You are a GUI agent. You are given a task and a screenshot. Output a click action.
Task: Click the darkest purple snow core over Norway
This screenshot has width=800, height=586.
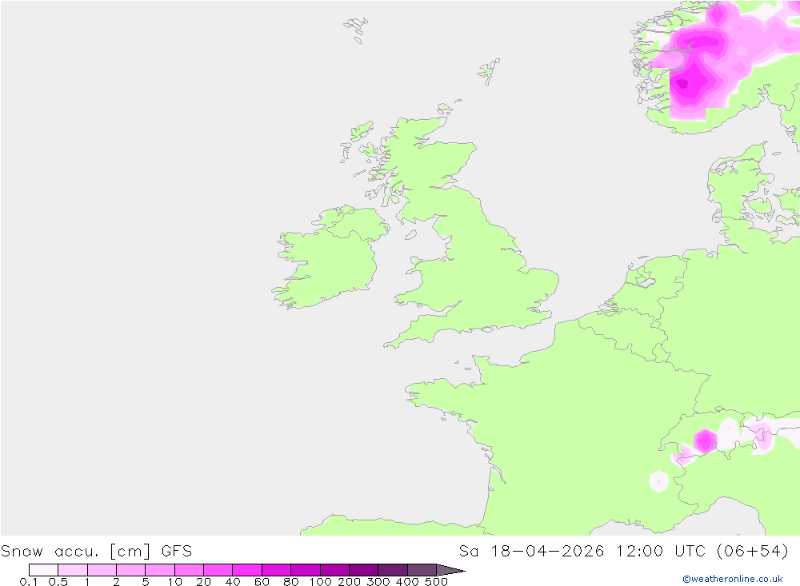682,84
